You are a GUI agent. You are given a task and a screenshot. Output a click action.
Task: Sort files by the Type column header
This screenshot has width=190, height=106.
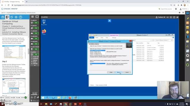pyautogui.click(x=148, y=43)
